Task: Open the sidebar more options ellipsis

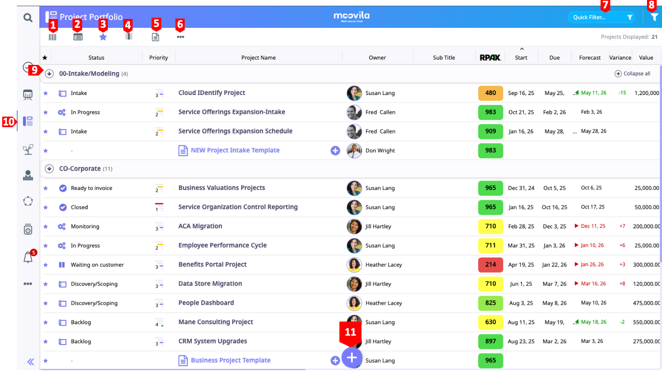Action: pyautogui.click(x=28, y=284)
